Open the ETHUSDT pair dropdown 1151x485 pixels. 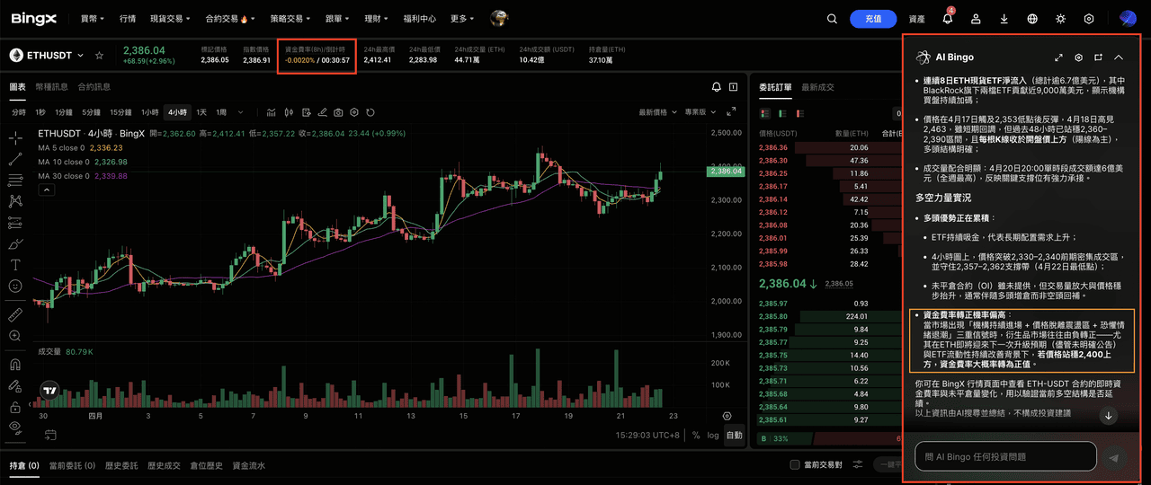80,56
